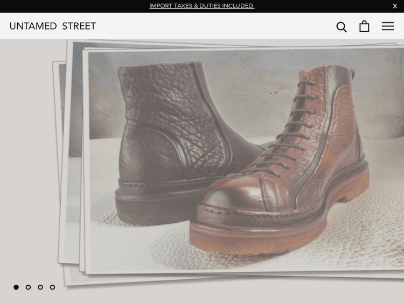This screenshot has width=404, height=303.
Task: Jump to the third slide dot
Action: point(40,287)
